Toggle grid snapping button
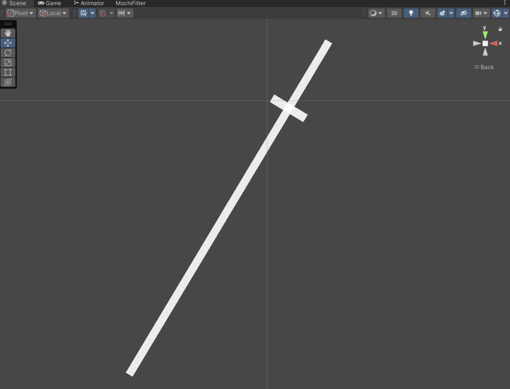The image size is (510, 389). pyautogui.click(x=103, y=13)
